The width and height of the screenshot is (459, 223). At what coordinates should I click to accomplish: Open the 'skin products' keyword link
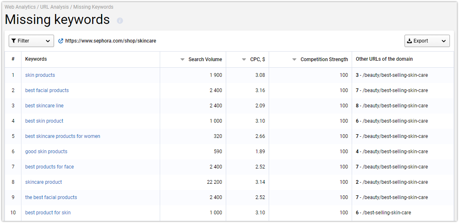coord(40,75)
